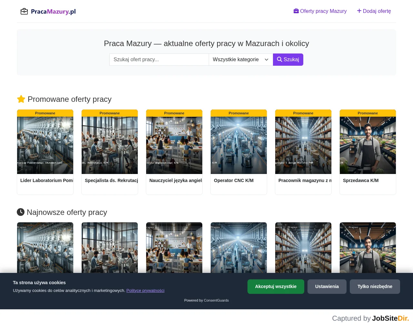Click the Pracownik magazynu z title text
Viewport: 413px width, 328px height.
point(305,180)
